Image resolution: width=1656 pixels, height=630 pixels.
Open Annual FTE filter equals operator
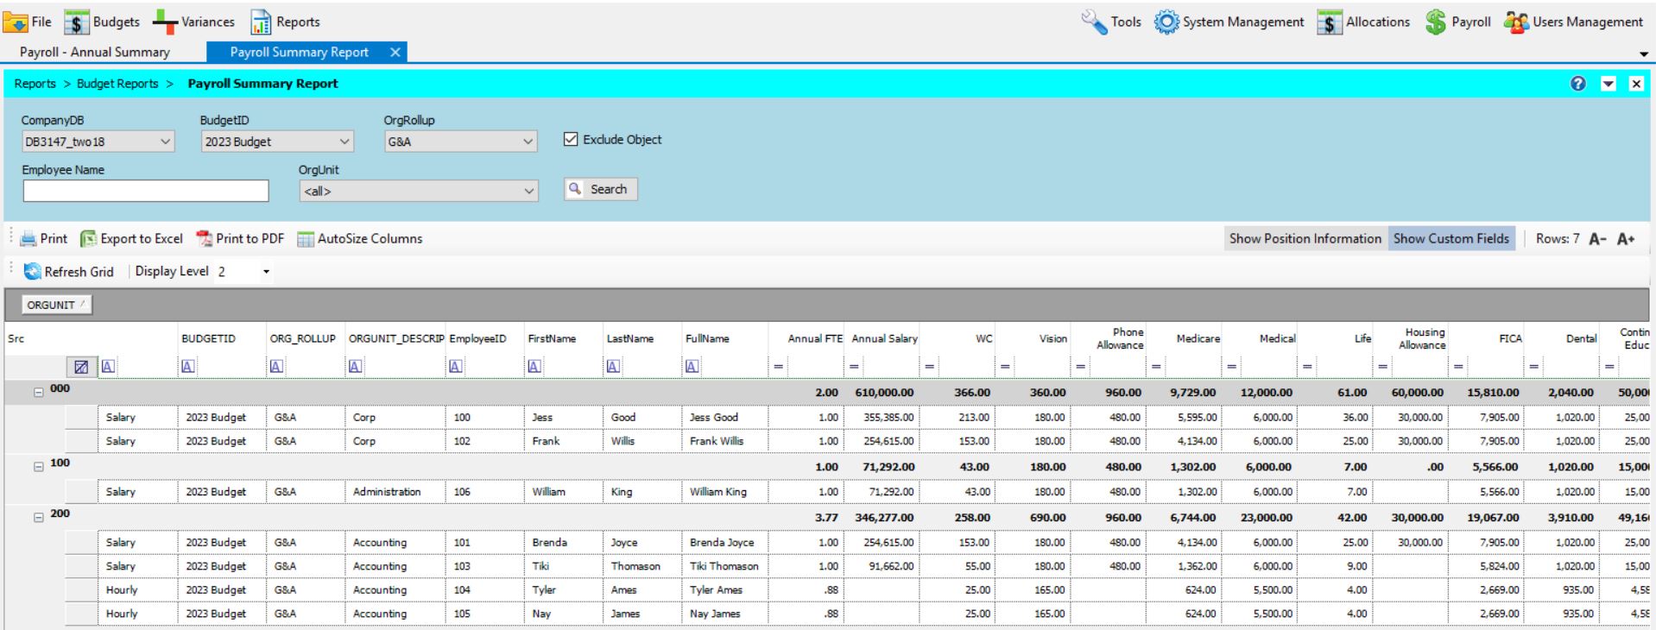point(778,367)
